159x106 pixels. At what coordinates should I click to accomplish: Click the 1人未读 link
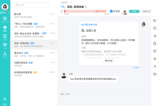pos(135,68)
